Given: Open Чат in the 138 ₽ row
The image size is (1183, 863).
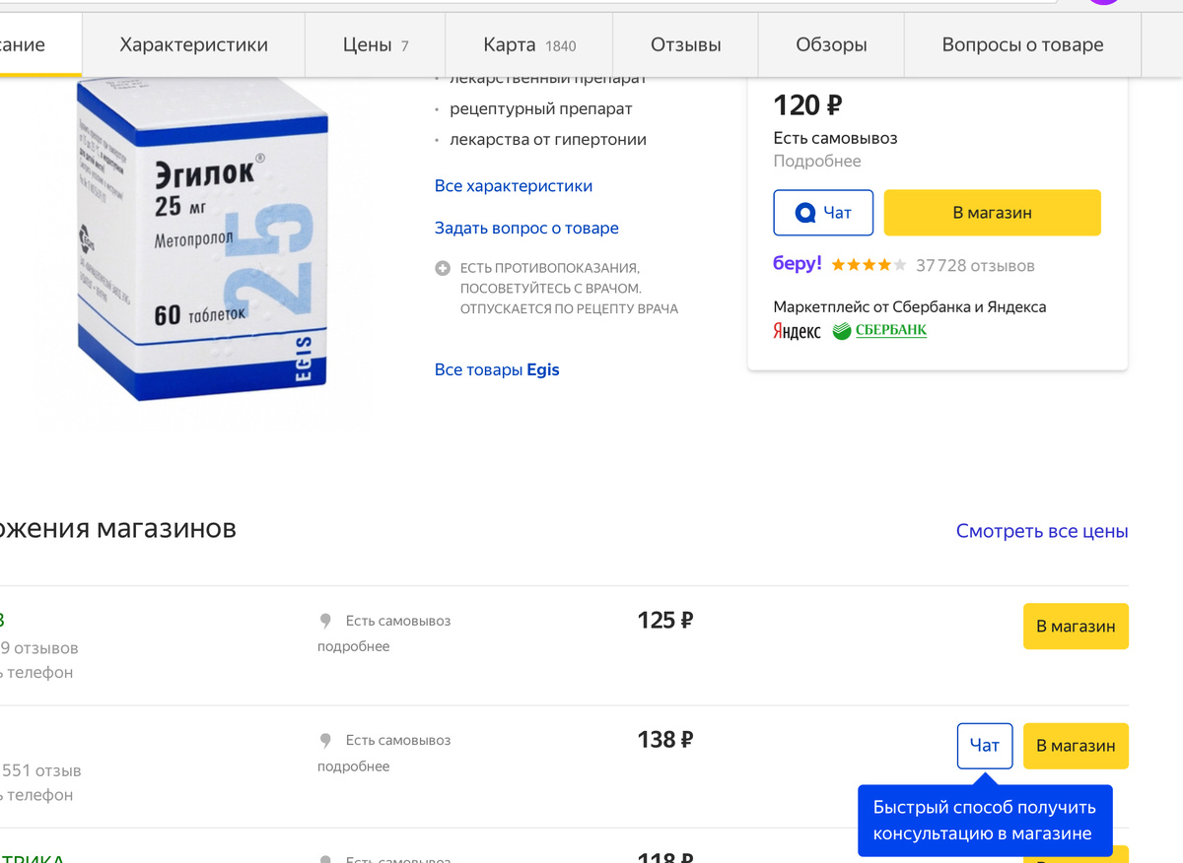Looking at the screenshot, I should (x=985, y=746).
